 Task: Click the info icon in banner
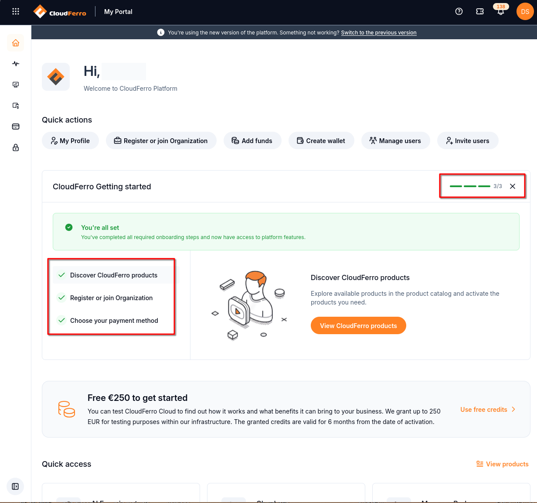(x=161, y=32)
